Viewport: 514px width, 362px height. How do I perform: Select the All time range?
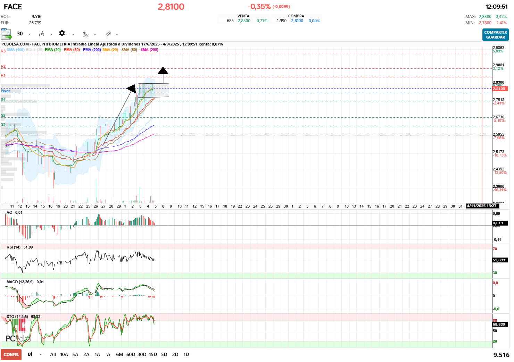[53, 354]
